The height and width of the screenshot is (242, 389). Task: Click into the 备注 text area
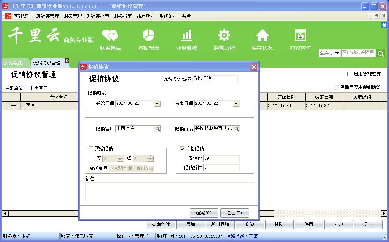click(x=169, y=192)
